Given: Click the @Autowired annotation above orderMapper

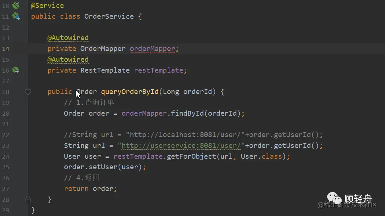Looking at the screenshot, I should [68, 38].
